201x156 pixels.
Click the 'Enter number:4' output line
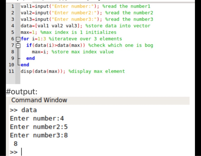click(37, 118)
